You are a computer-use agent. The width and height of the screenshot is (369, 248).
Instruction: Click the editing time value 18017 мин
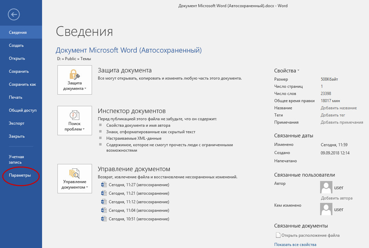point(330,101)
